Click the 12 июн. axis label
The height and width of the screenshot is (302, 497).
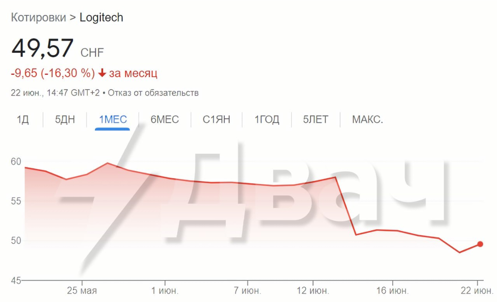tap(313, 291)
